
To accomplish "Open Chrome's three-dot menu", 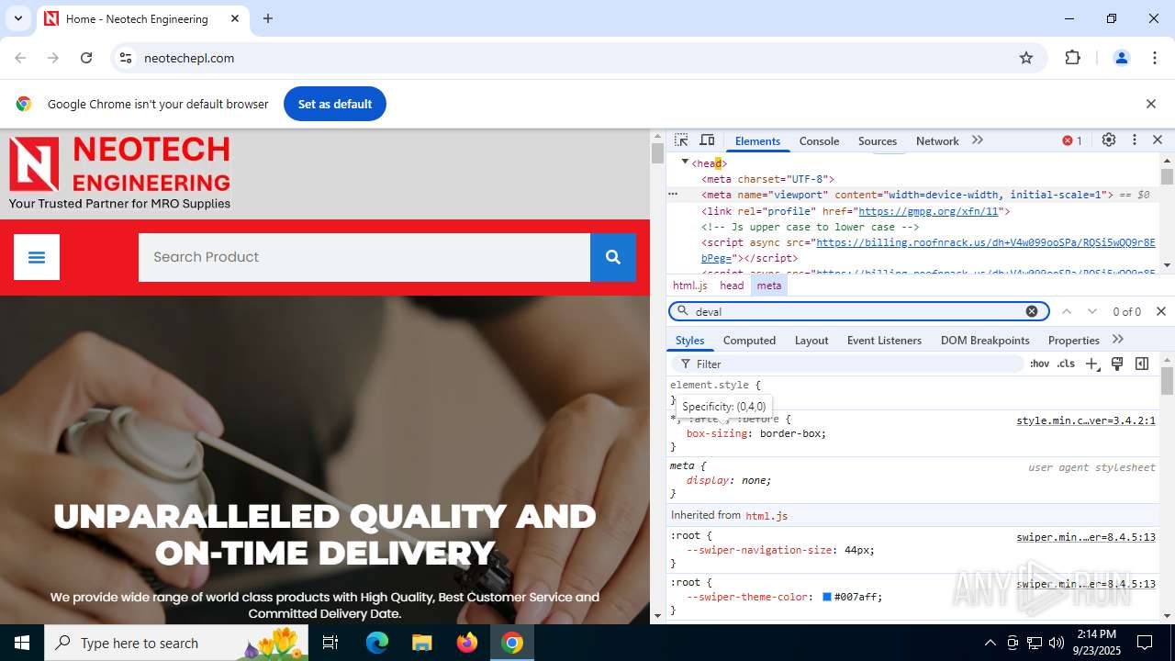I will [x=1155, y=58].
